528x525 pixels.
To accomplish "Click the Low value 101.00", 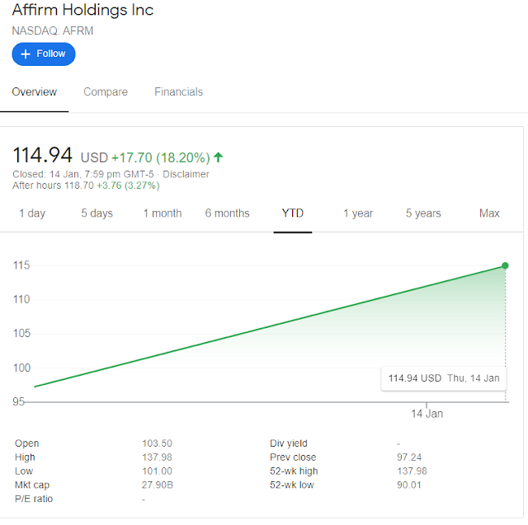I will pyautogui.click(x=157, y=471).
